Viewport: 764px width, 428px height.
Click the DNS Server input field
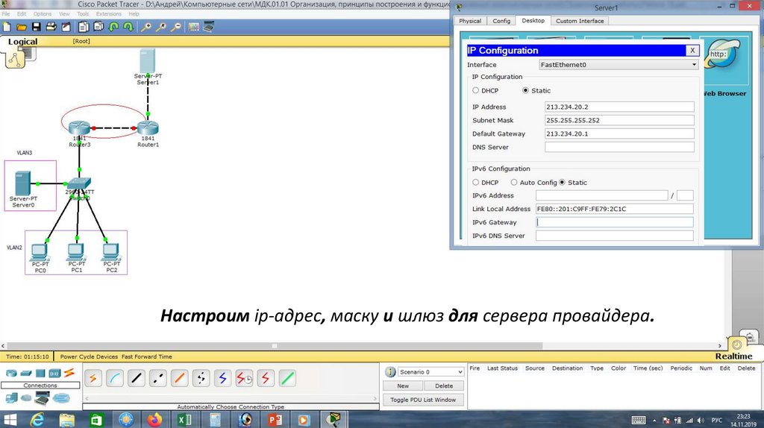tap(619, 147)
